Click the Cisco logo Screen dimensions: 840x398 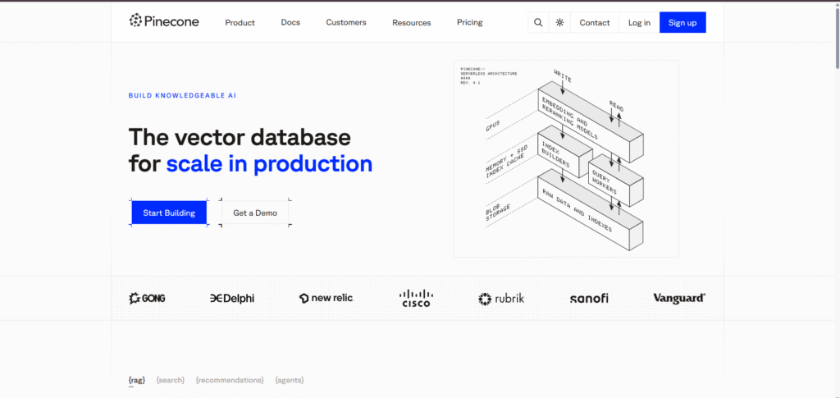(416, 298)
